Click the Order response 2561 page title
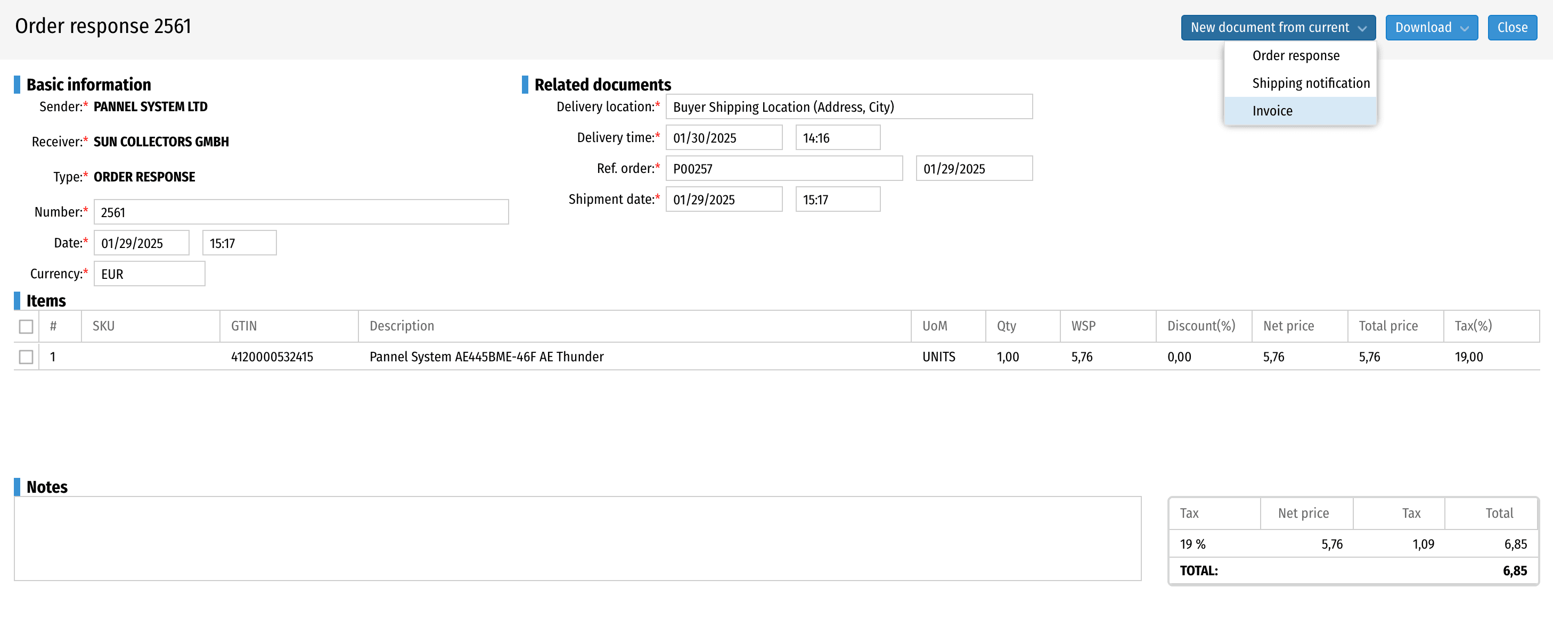The image size is (1553, 629). click(103, 27)
